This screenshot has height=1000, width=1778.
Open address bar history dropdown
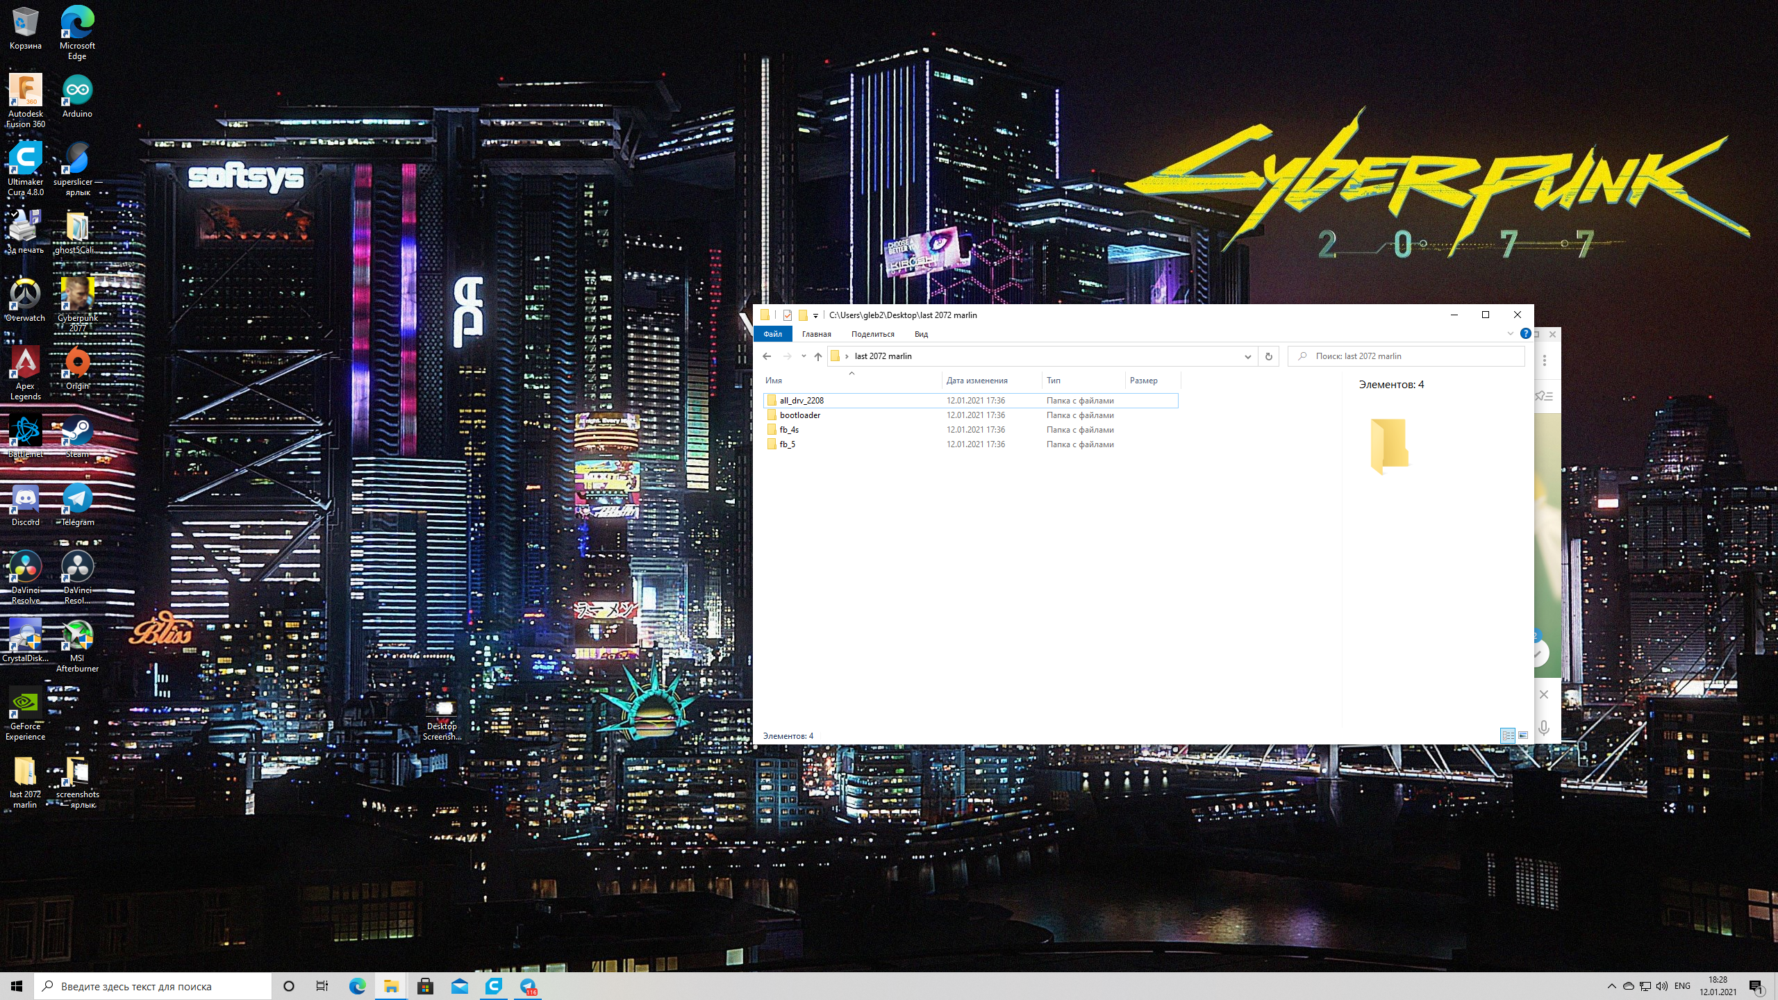pos(1247,356)
